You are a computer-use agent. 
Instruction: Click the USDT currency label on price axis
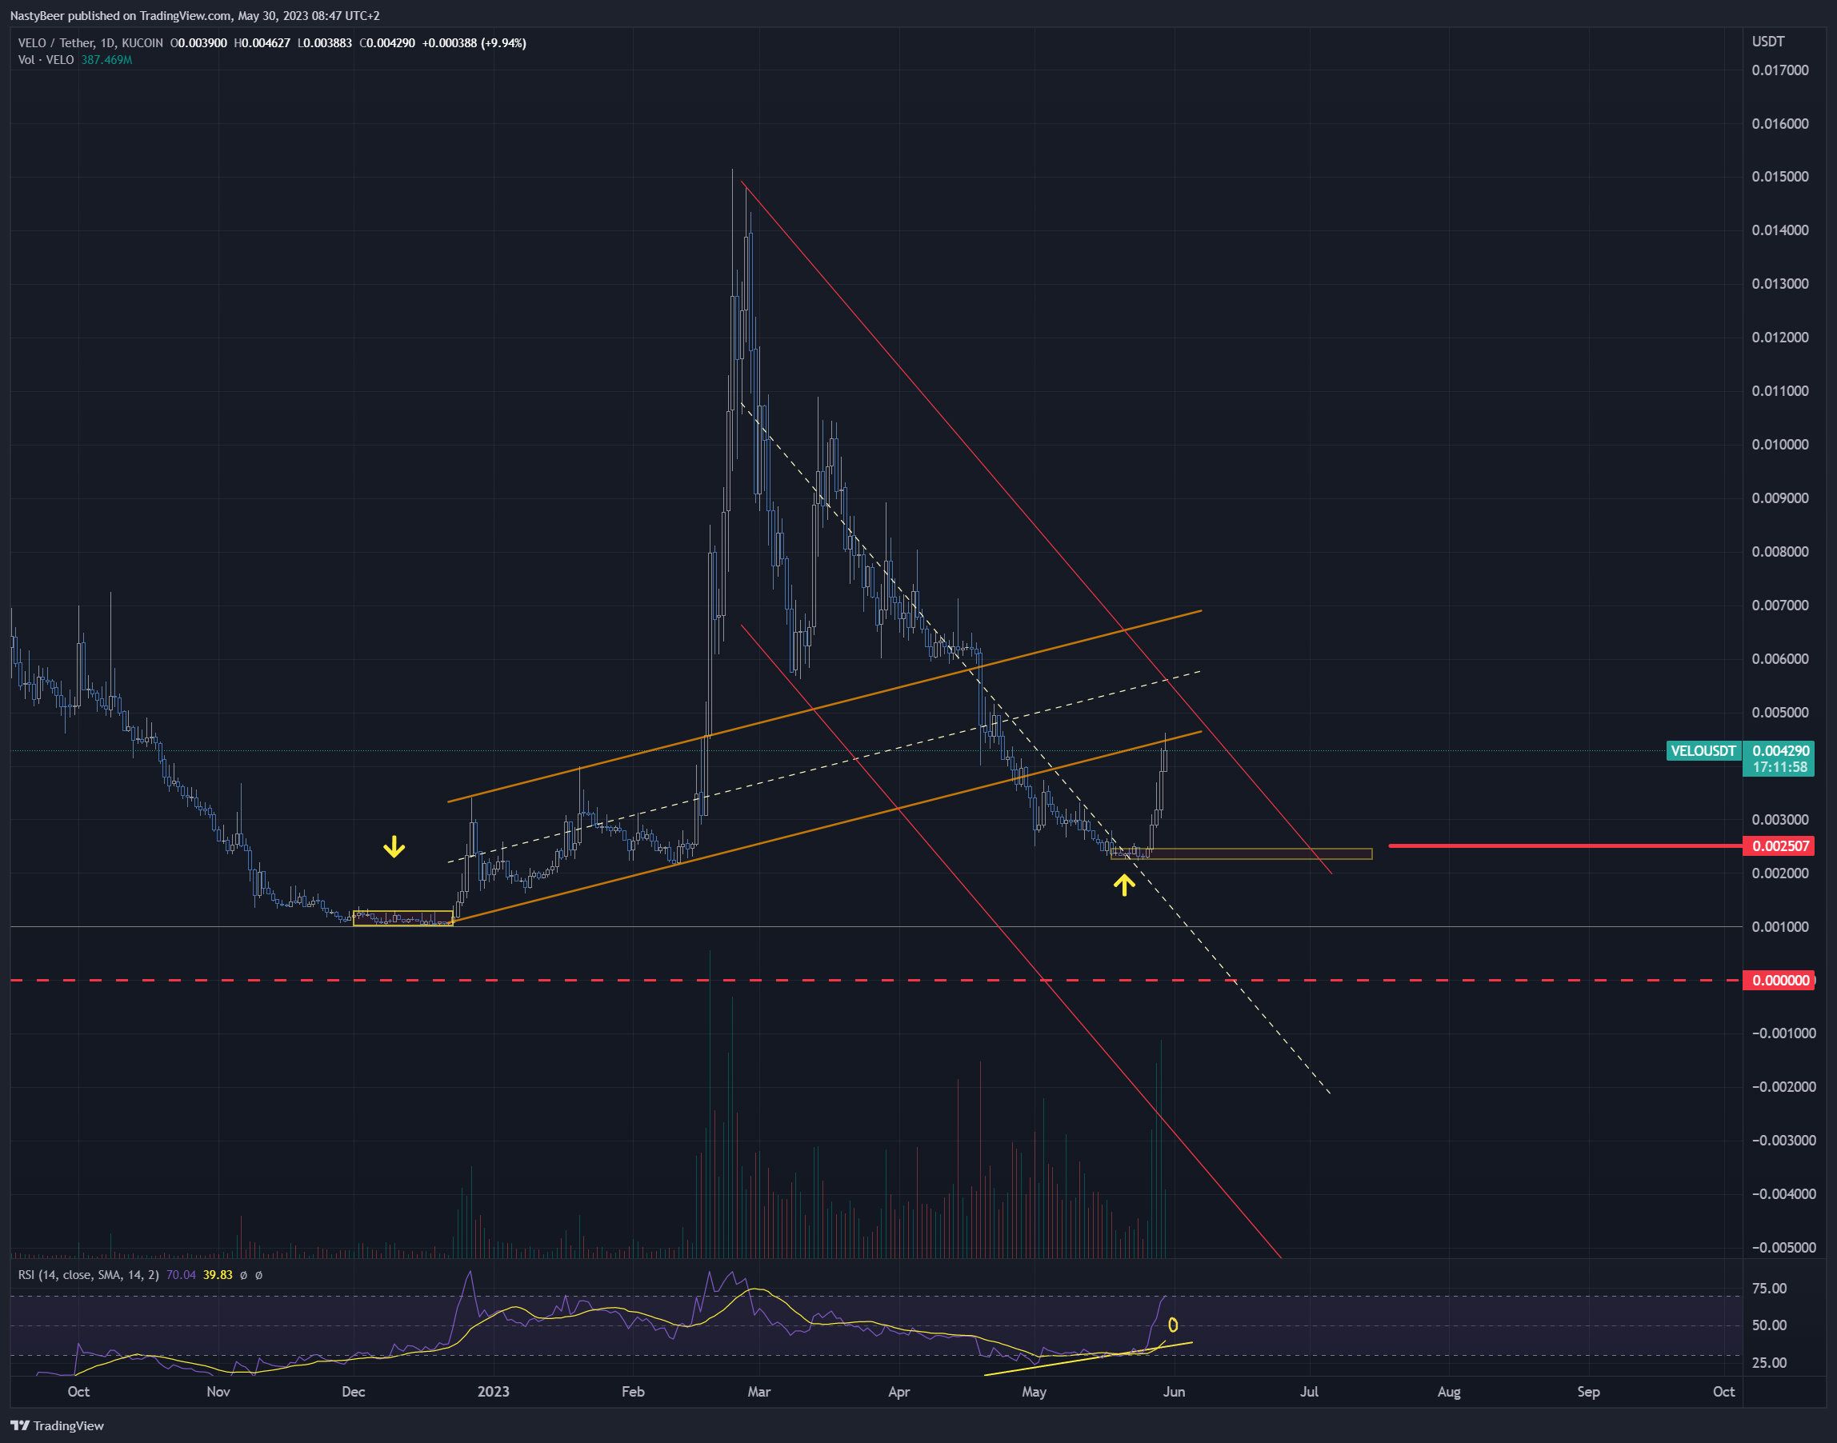[x=1767, y=42]
